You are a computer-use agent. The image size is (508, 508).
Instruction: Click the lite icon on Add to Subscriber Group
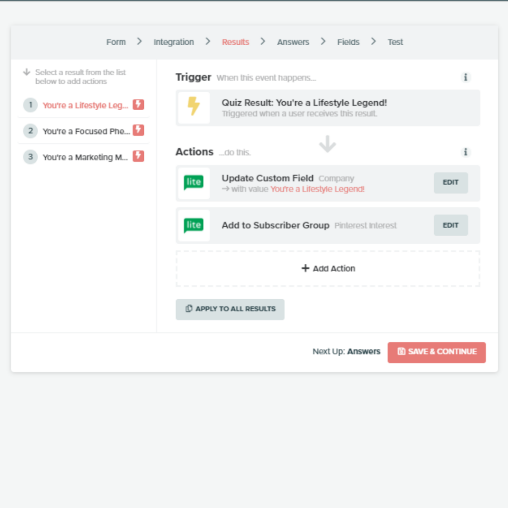(194, 225)
